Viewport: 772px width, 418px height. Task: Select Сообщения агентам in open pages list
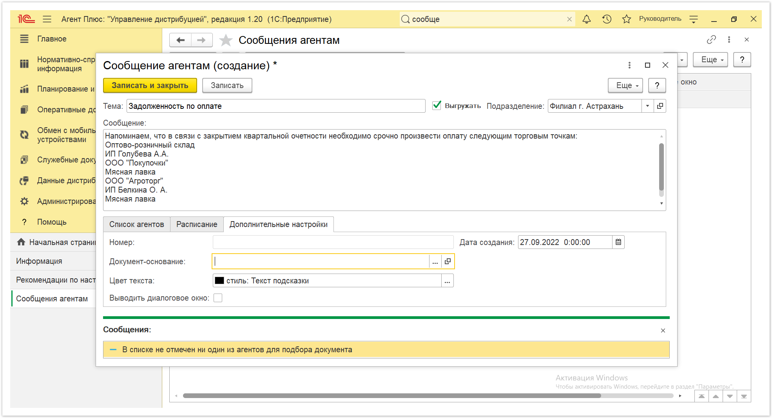pos(53,299)
